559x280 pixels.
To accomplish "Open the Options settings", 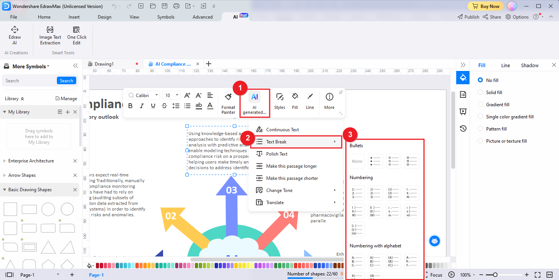I will [x=517, y=17].
